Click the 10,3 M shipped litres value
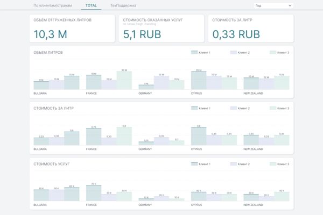Image resolution: width=323 pixels, height=215 pixels. tap(50, 34)
